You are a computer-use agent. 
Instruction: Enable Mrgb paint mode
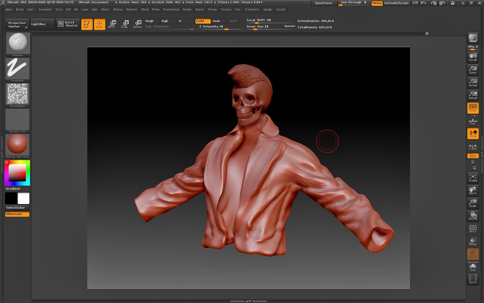tap(151, 21)
